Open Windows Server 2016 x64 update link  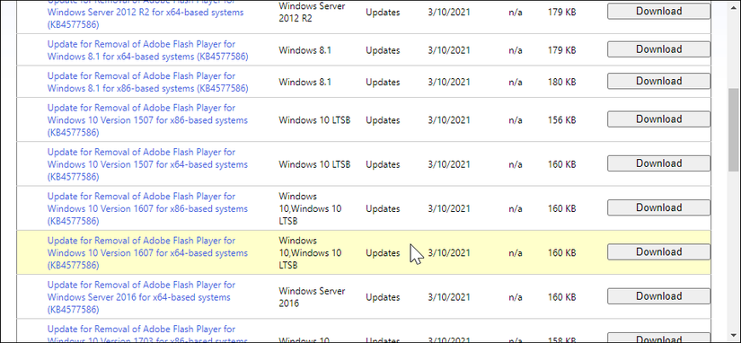141,297
